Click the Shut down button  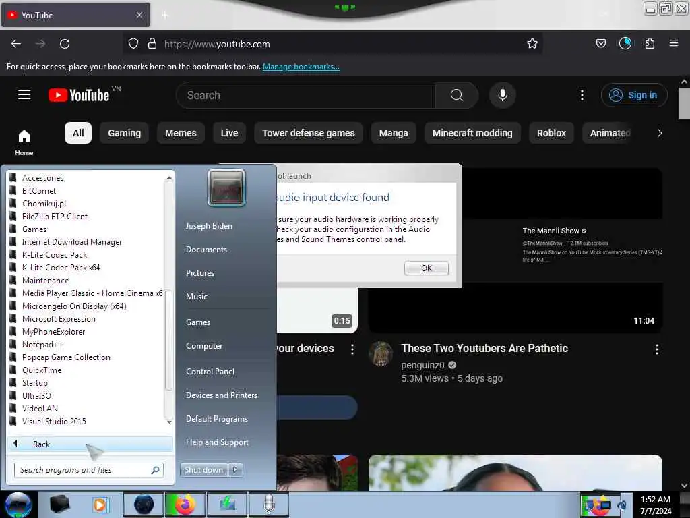tap(203, 470)
